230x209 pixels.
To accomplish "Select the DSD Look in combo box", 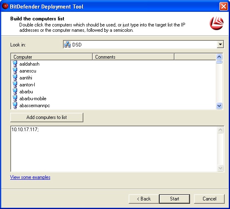I will (143, 44).
